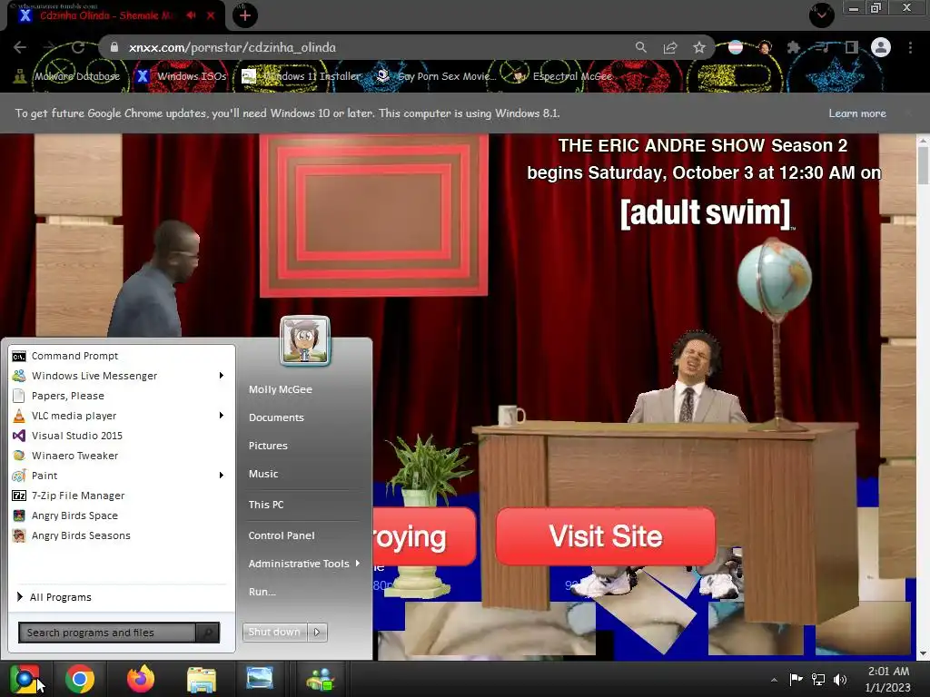Open the Run... dialog entry

(262, 592)
